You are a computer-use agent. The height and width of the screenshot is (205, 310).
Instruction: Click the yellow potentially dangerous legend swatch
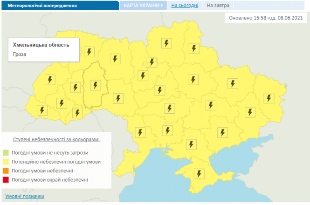(x=6, y=162)
